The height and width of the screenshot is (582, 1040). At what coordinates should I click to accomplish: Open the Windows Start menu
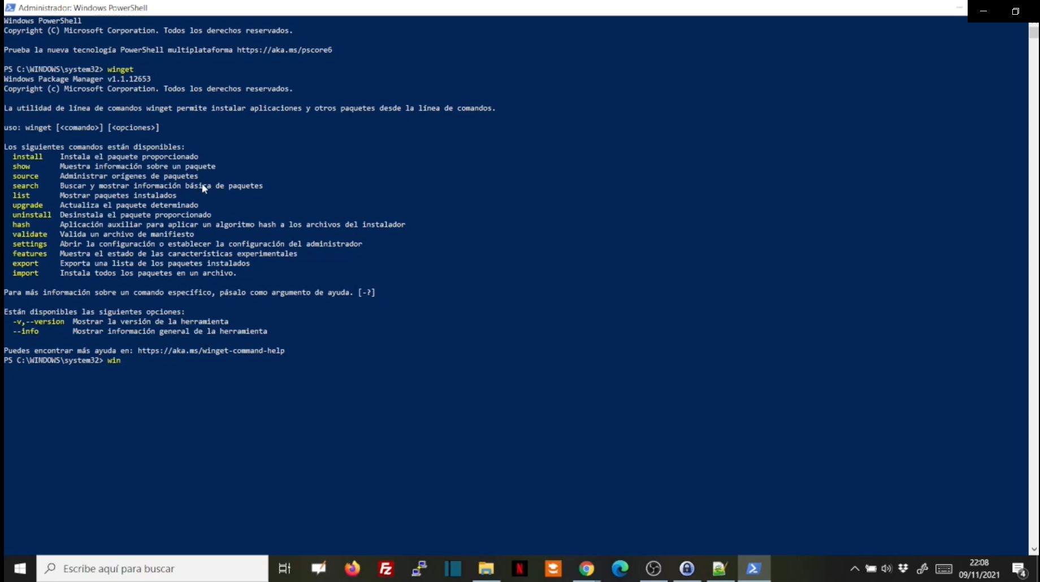pyautogui.click(x=20, y=568)
